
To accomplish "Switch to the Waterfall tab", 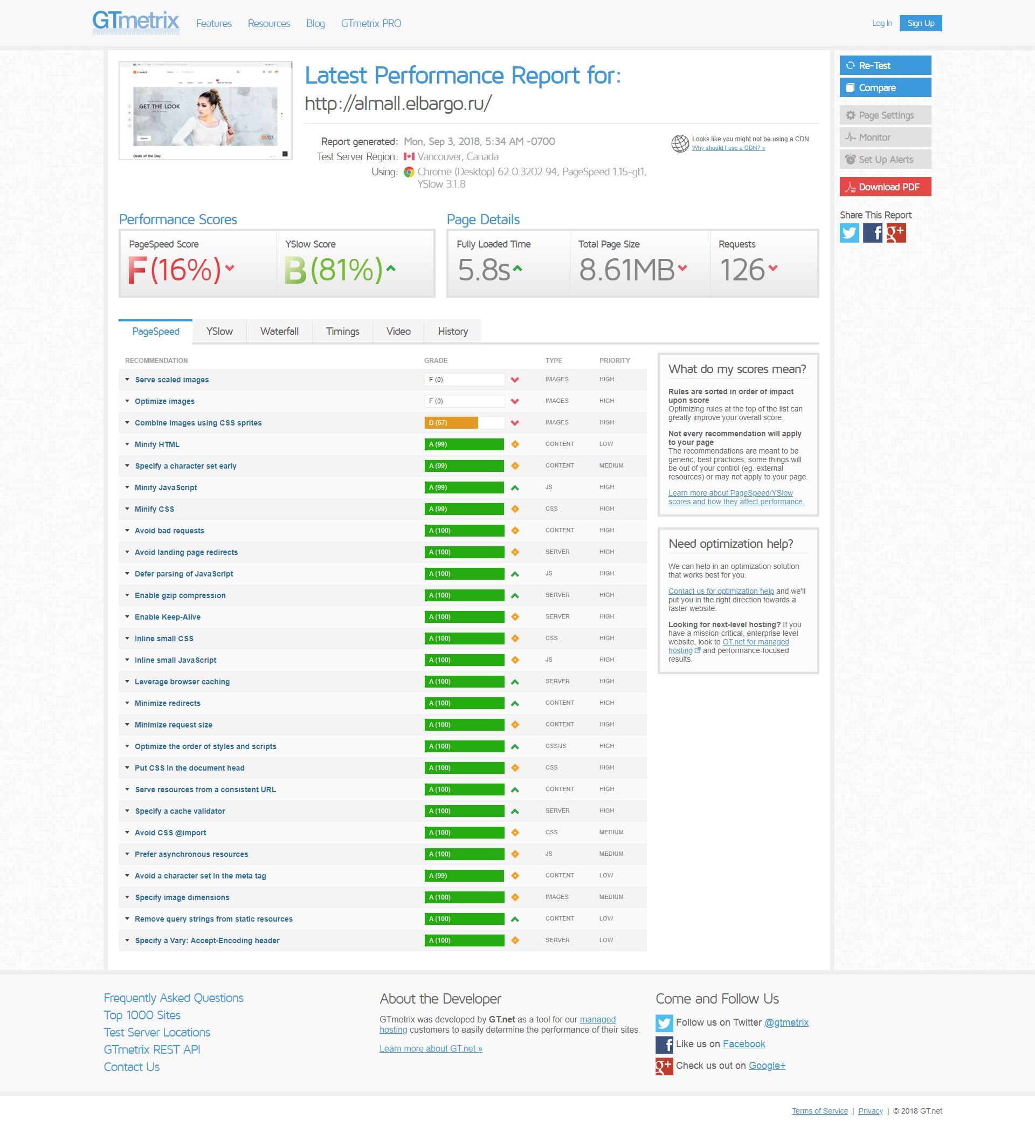I will pyautogui.click(x=279, y=332).
